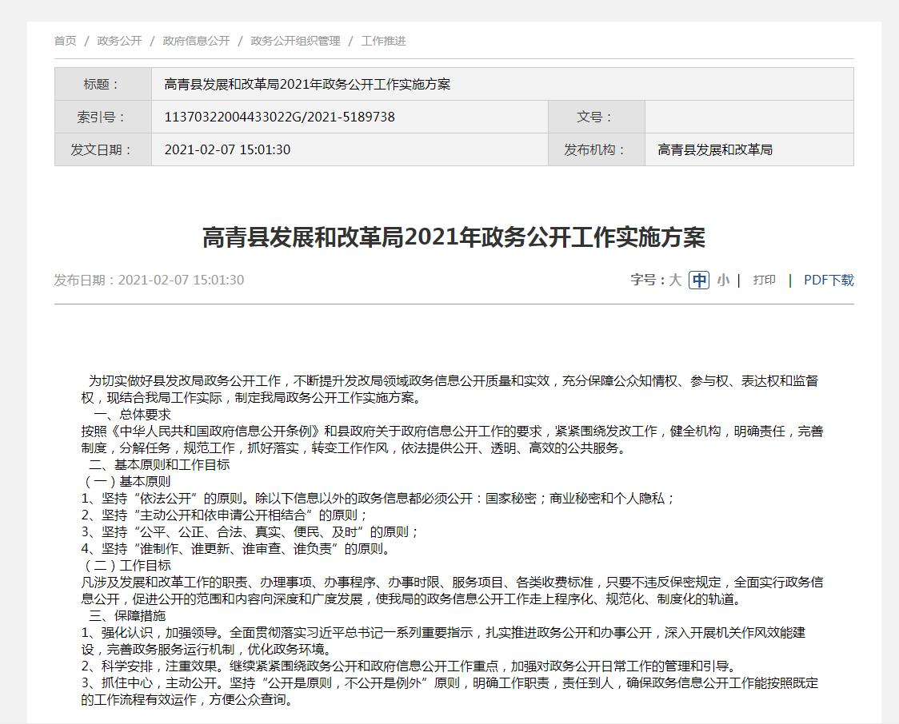Screen dimensions: 899x724
Task: Click the 发文日期 value 2021-02-07 15:01:30 in table
Action: click(227, 149)
